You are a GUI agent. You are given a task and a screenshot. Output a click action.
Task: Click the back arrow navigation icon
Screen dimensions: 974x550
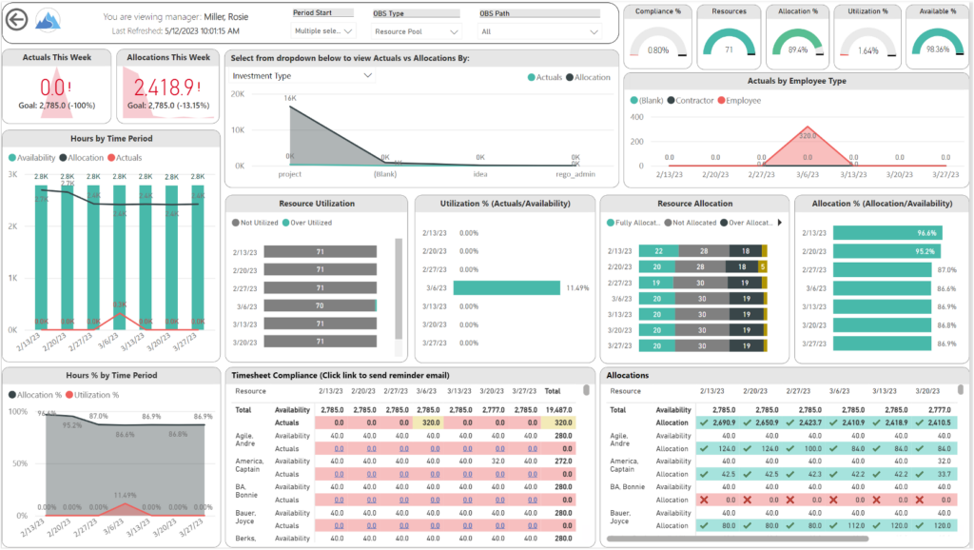[x=15, y=18]
